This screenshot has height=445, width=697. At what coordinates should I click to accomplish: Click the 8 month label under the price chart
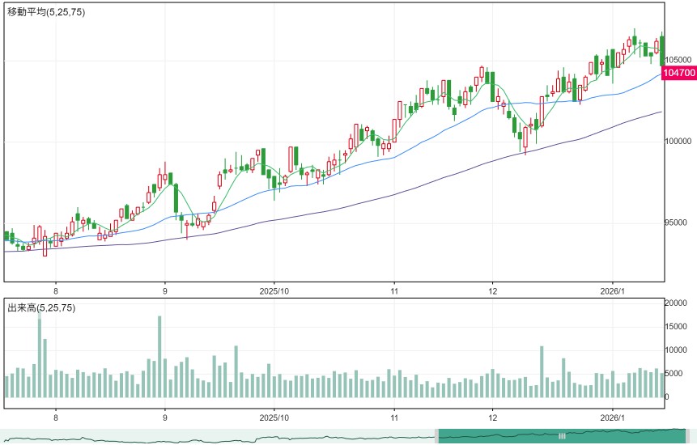pyautogui.click(x=56, y=291)
